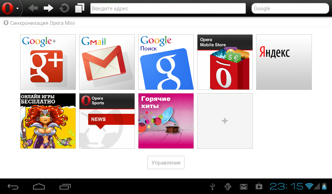Open the Онлайн игры бесплатно tile

[x=48, y=121]
